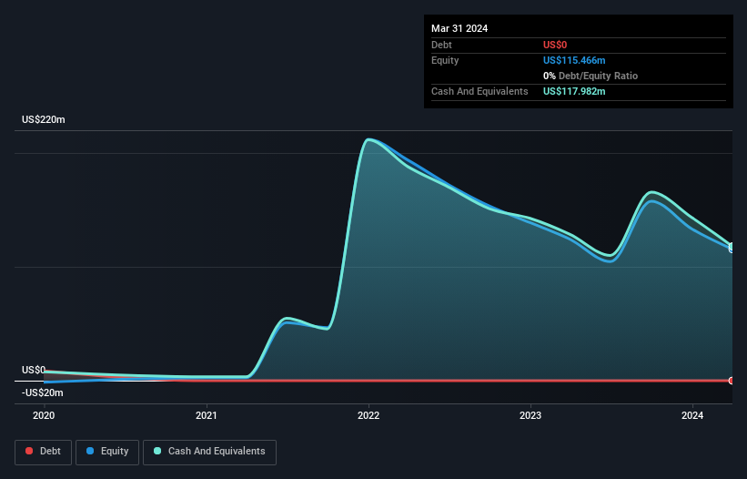Toggle the Equity series legend button
The image size is (747, 479).
[107, 452]
